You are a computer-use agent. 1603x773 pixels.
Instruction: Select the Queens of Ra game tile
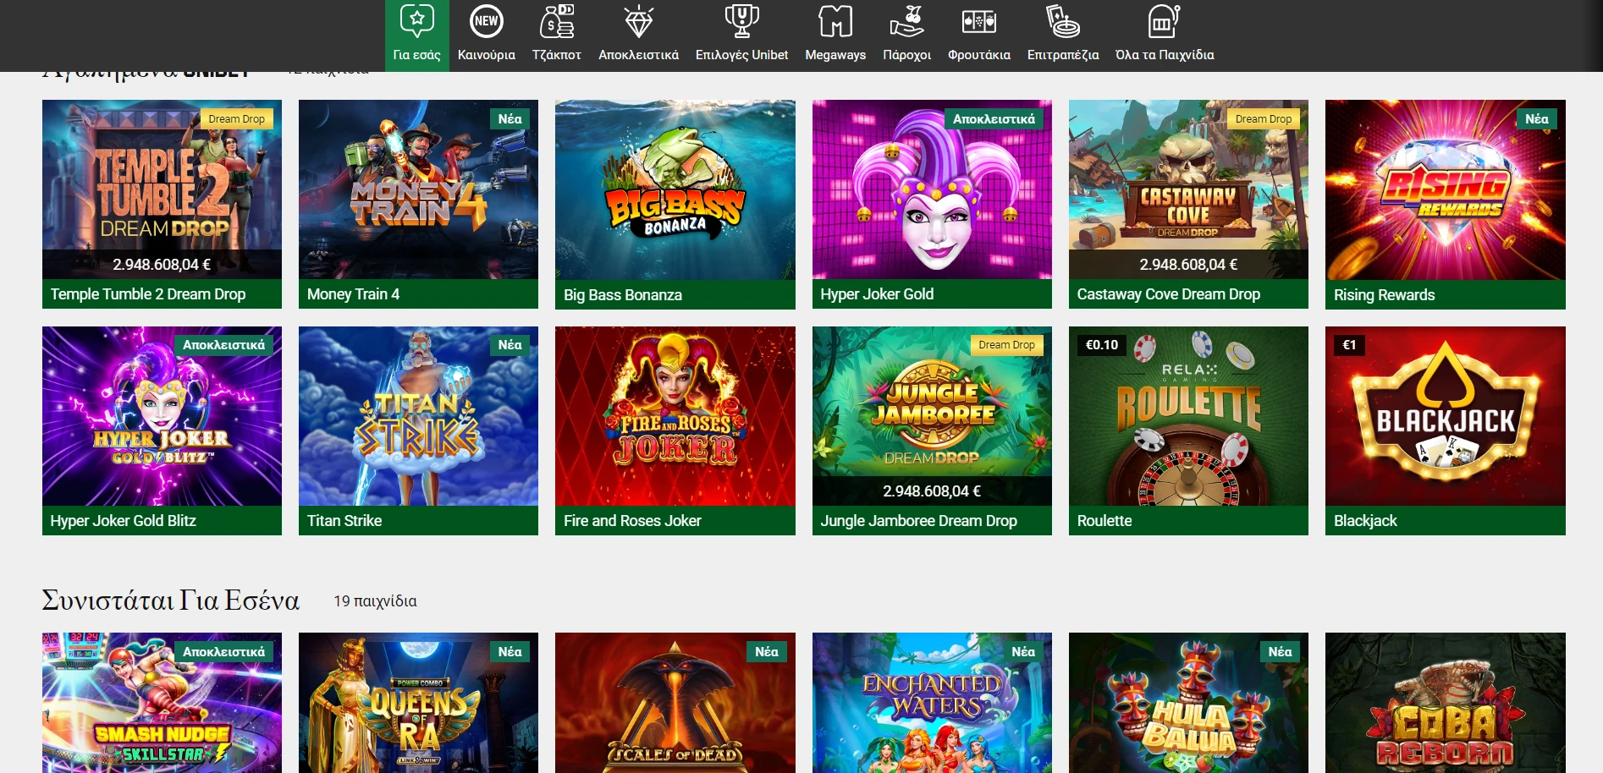pos(418,703)
